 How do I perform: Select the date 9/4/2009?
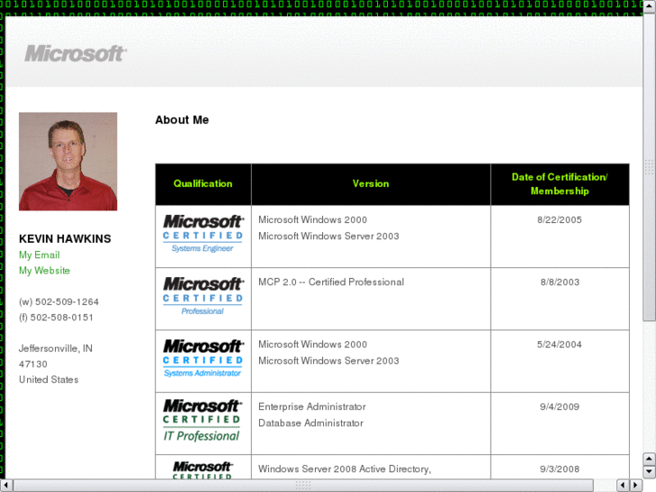(x=559, y=406)
